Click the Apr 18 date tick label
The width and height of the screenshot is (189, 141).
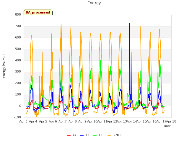tap(171, 121)
